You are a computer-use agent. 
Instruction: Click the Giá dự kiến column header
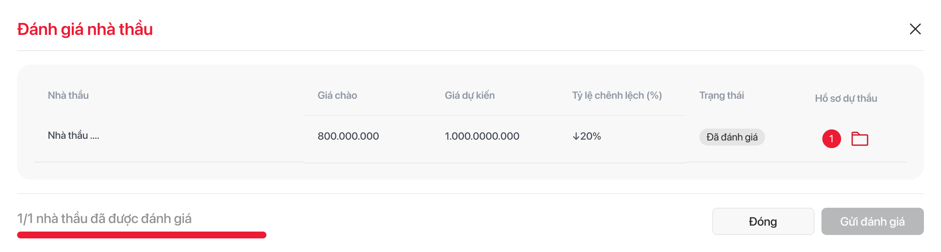point(470,95)
